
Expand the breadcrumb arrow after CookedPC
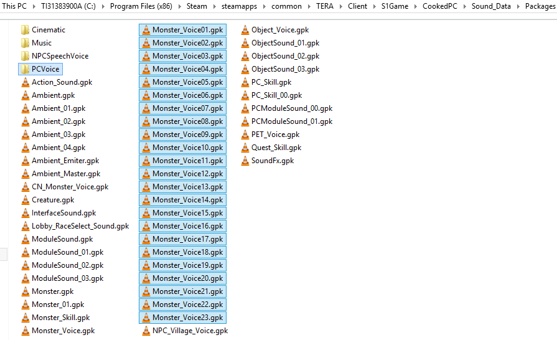[x=465, y=6]
